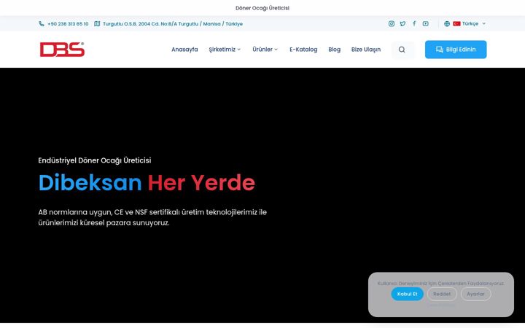This screenshot has width=525, height=328.
Task: Open the Twitter profile icon
Action: point(402,24)
